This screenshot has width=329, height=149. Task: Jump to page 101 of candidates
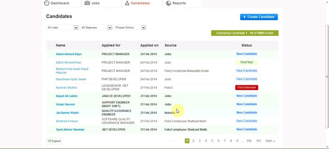pyautogui.click(x=258, y=141)
